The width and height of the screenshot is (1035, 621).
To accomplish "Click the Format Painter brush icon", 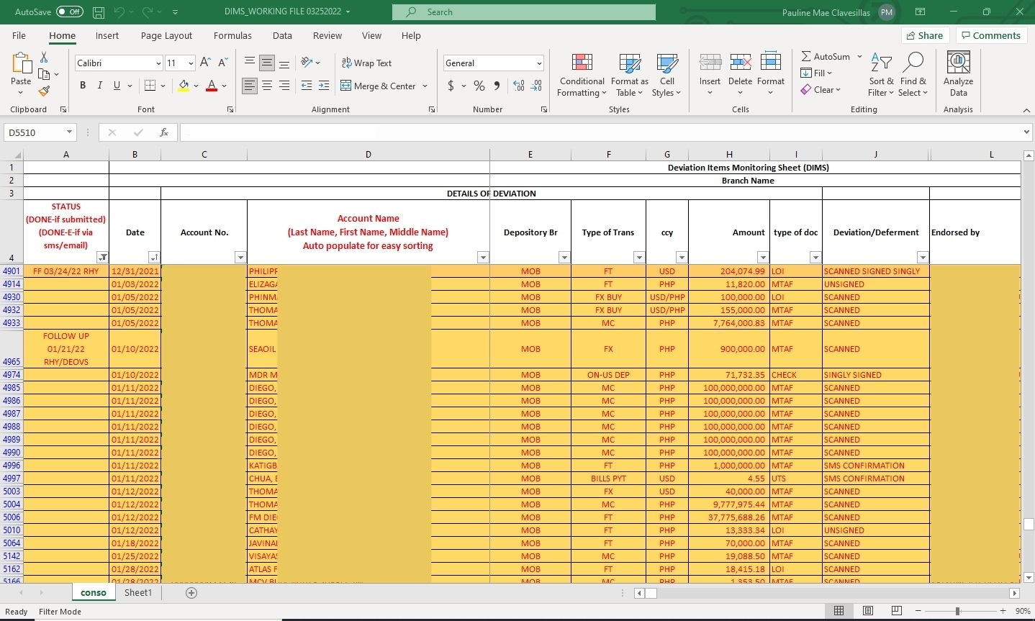I will [x=44, y=91].
